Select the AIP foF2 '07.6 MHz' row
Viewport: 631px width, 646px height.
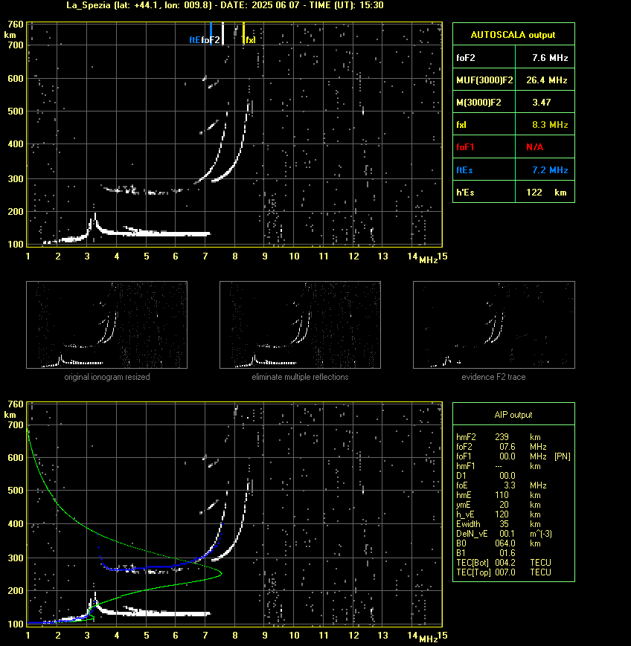coord(501,447)
